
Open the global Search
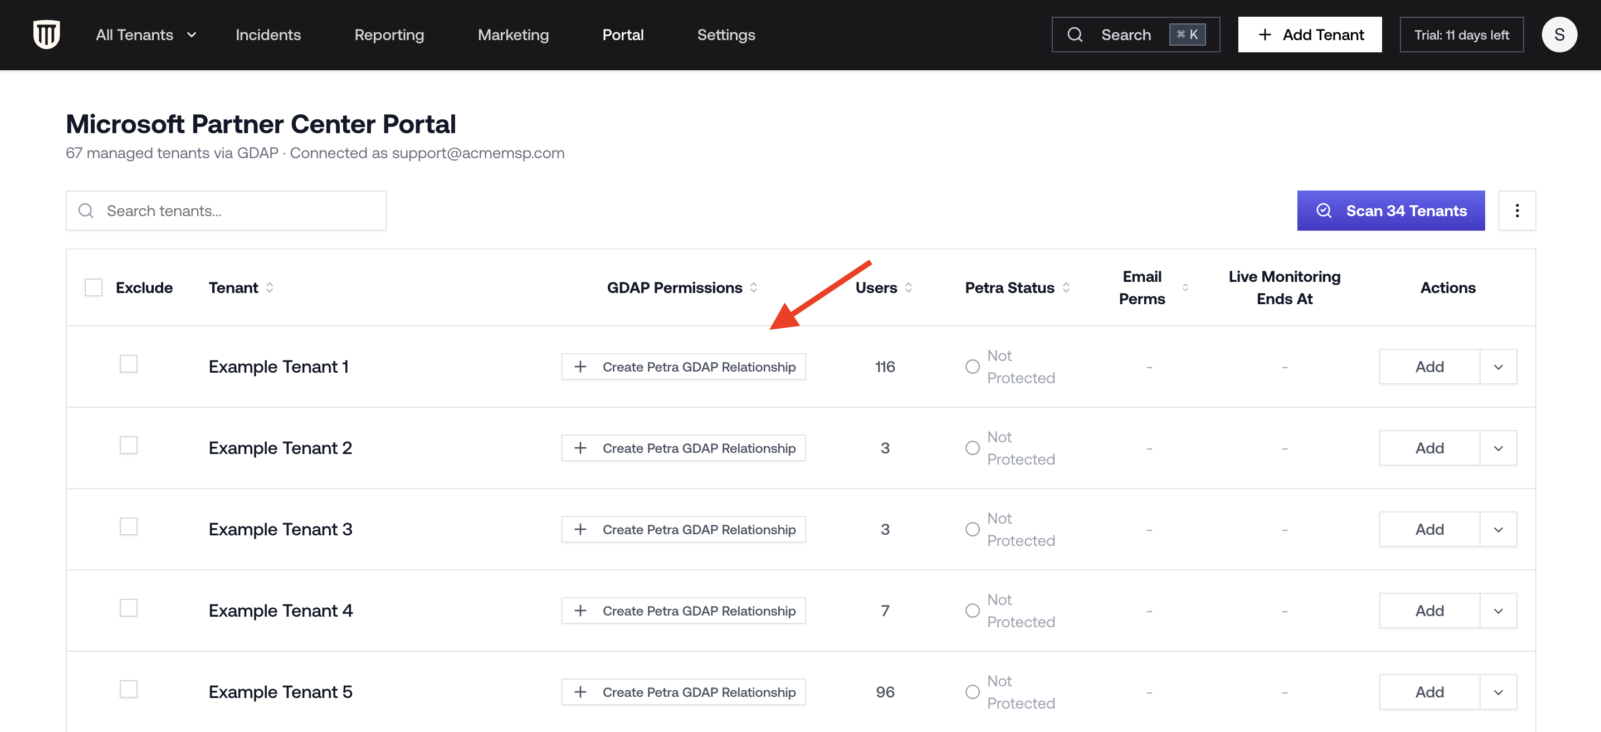point(1126,34)
